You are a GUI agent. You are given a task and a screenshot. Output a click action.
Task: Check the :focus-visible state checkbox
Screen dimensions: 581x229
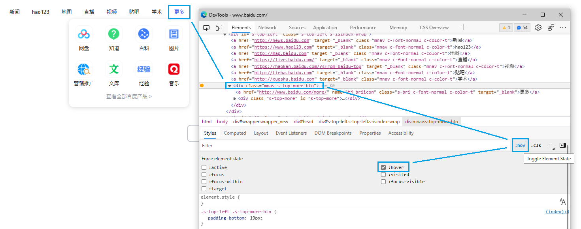tap(383, 182)
